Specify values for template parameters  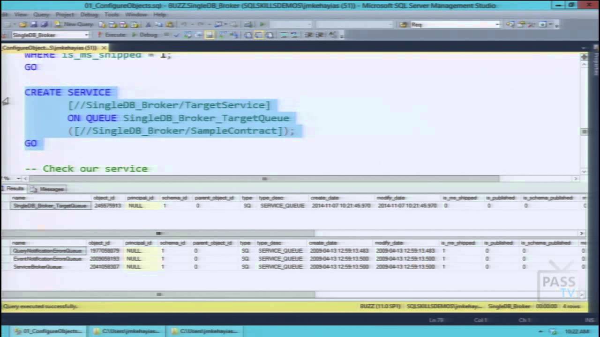pos(332,35)
